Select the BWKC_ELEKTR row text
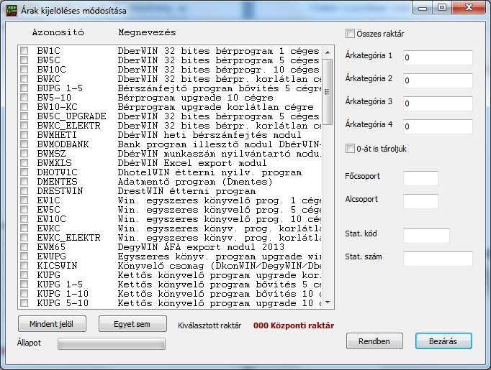491x370 pixels. pos(68,126)
